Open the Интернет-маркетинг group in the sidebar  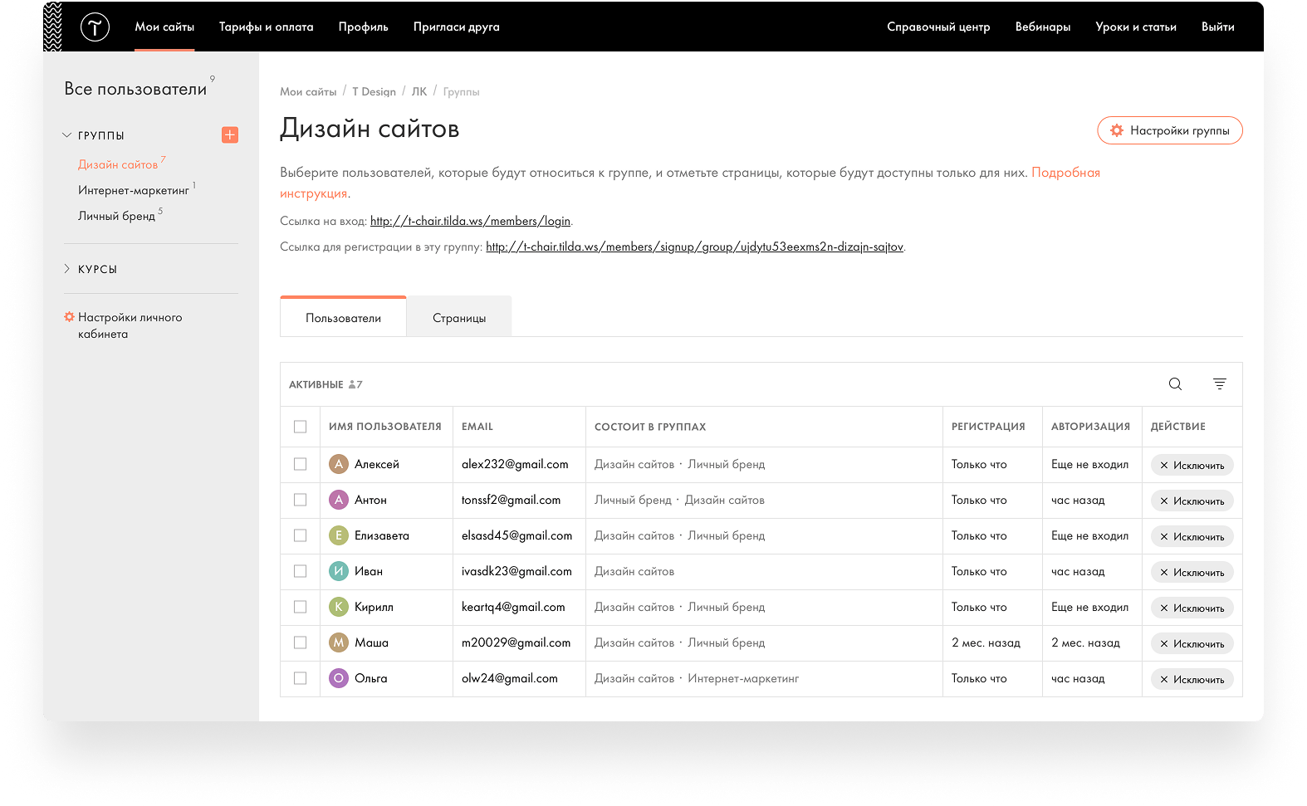tap(134, 191)
